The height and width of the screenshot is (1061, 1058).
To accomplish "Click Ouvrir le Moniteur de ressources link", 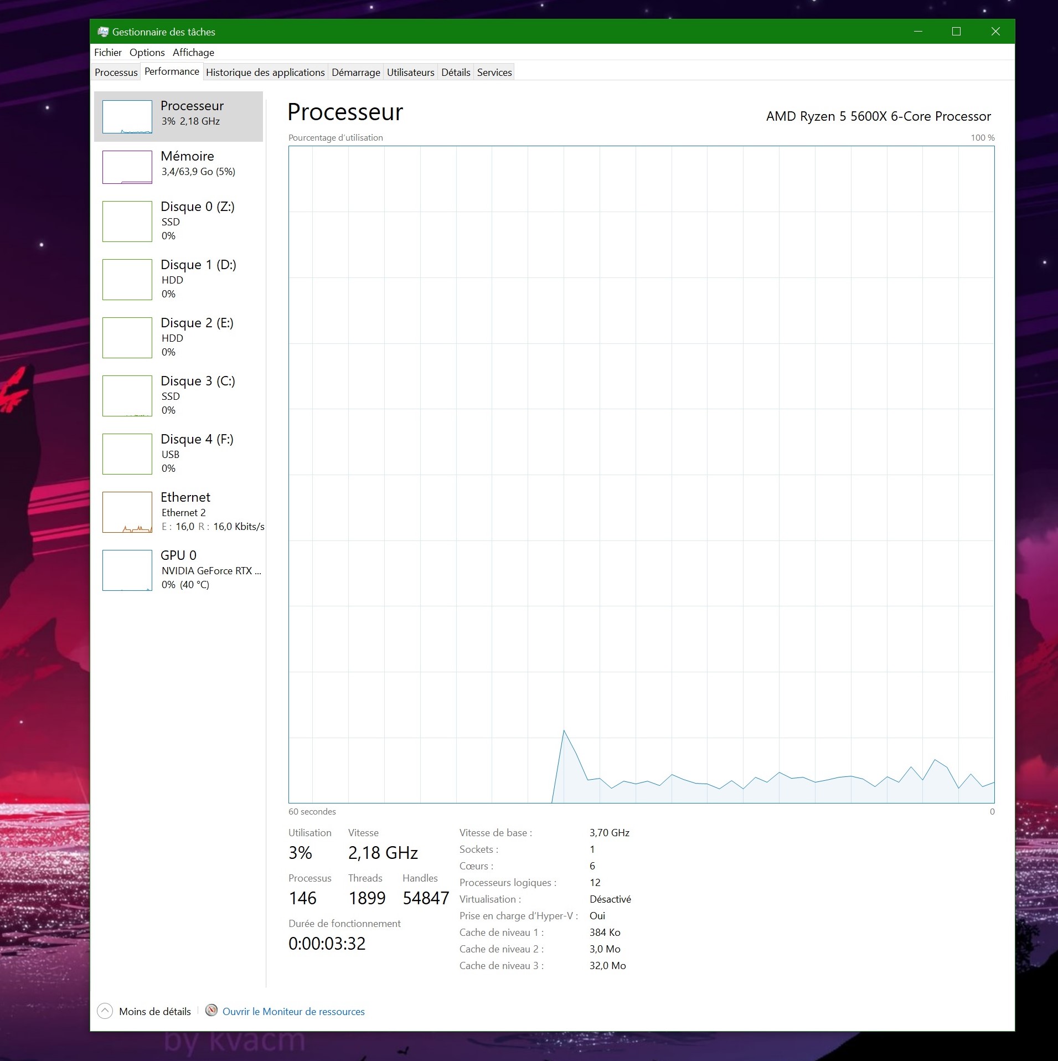I will click(293, 1011).
